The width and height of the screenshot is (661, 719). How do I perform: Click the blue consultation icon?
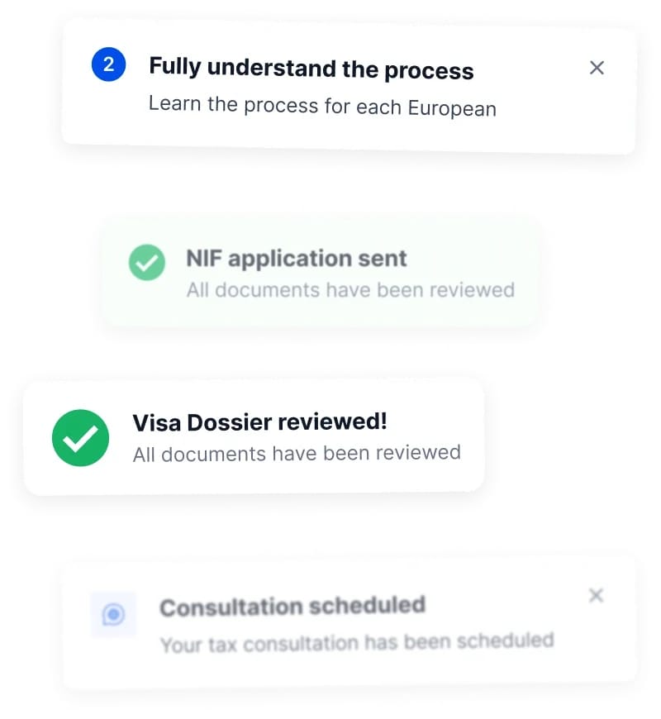113,614
